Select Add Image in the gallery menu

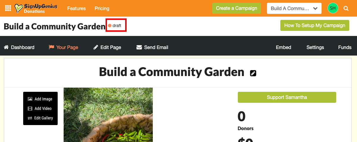pyautogui.click(x=40, y=99)
